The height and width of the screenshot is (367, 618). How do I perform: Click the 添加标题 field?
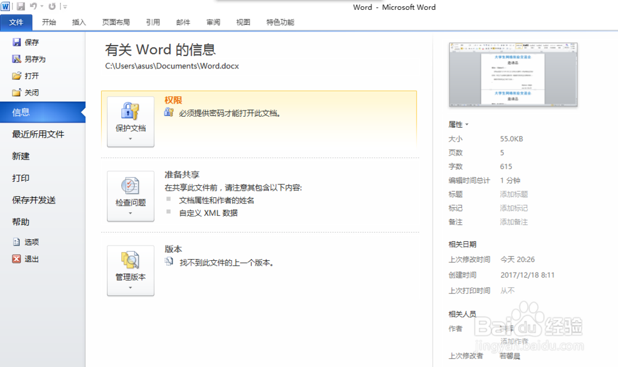(514, 194)
